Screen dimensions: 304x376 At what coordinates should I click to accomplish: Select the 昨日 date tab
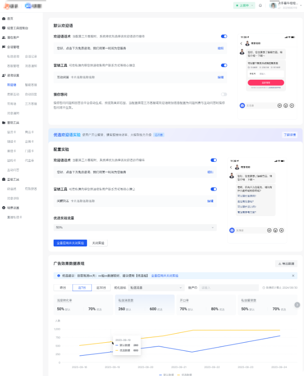(x=63, y=288)
